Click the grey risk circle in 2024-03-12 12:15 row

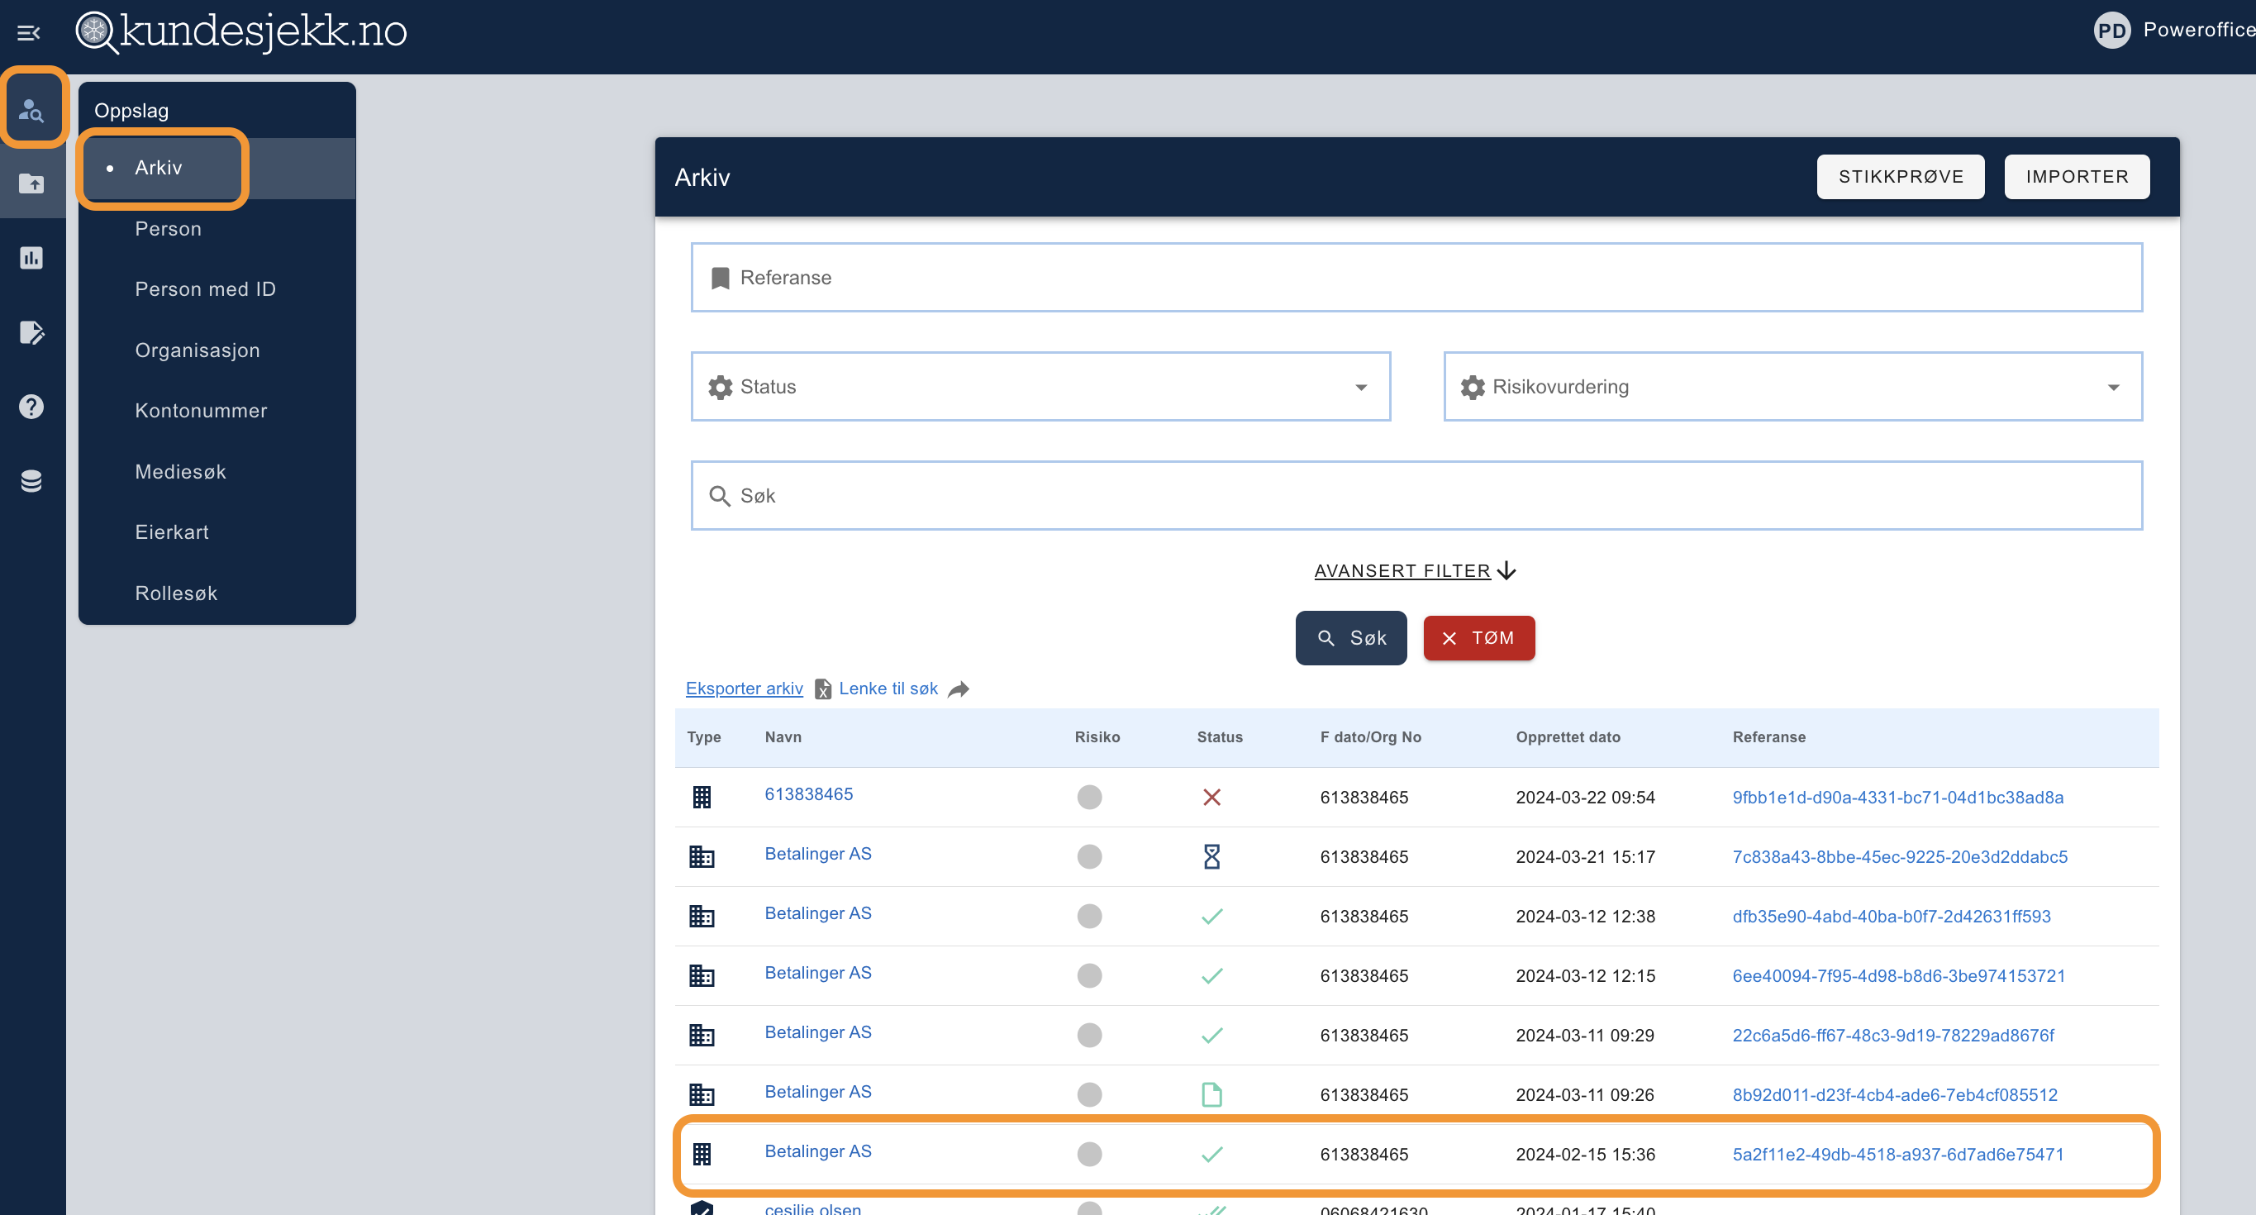[x=1088, y=976]
